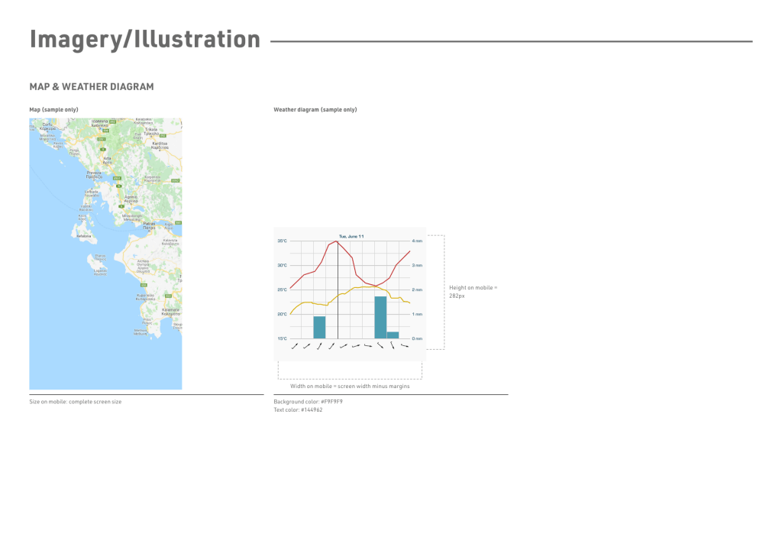Click the 35°C temperature axis label

click(282, 241)
